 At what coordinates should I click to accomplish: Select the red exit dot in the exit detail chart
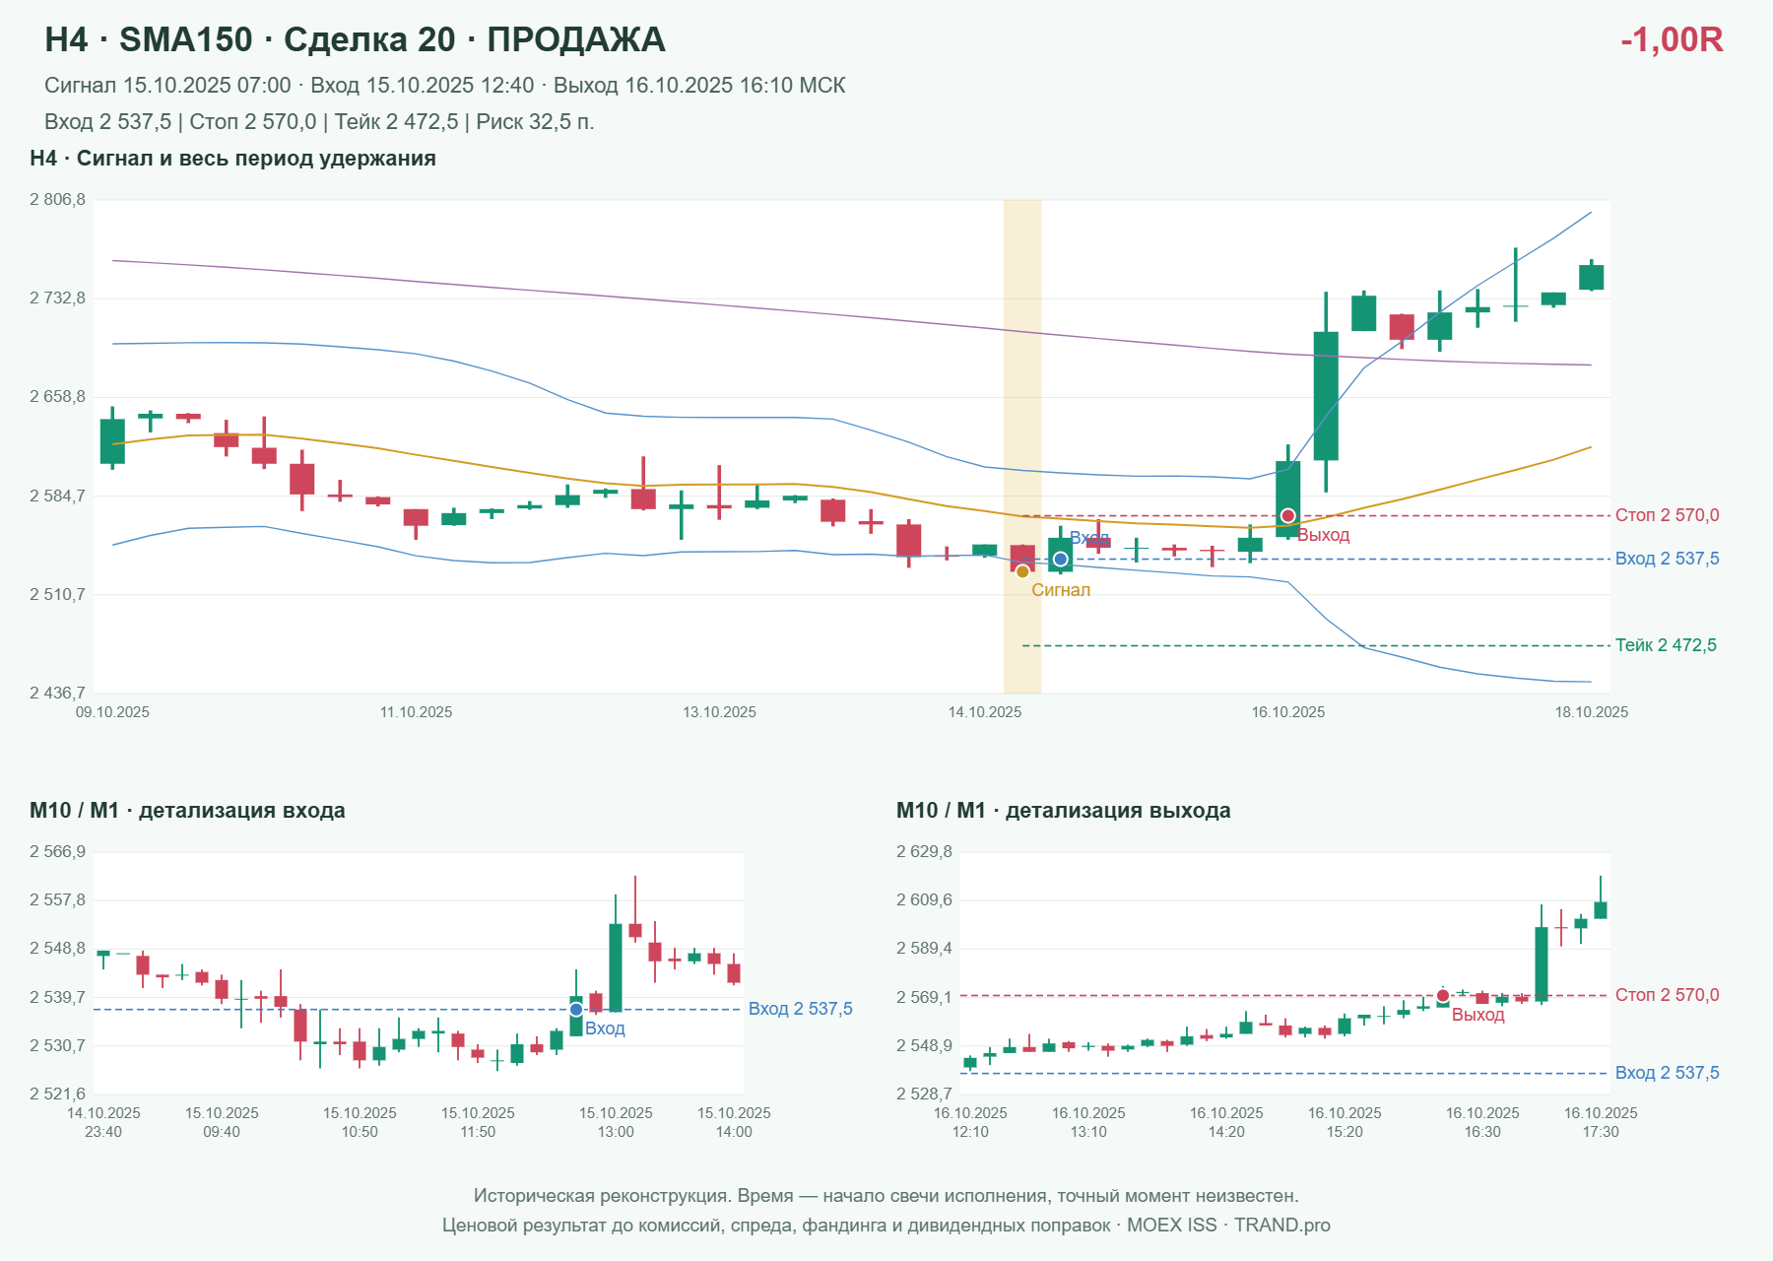point(1443,996)
